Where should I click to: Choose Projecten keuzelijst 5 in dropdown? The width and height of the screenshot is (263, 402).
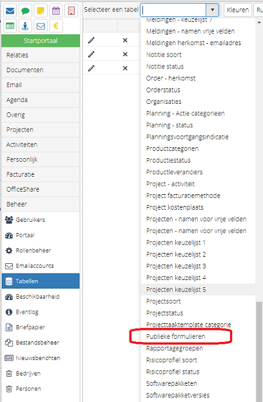coord(176,290)
